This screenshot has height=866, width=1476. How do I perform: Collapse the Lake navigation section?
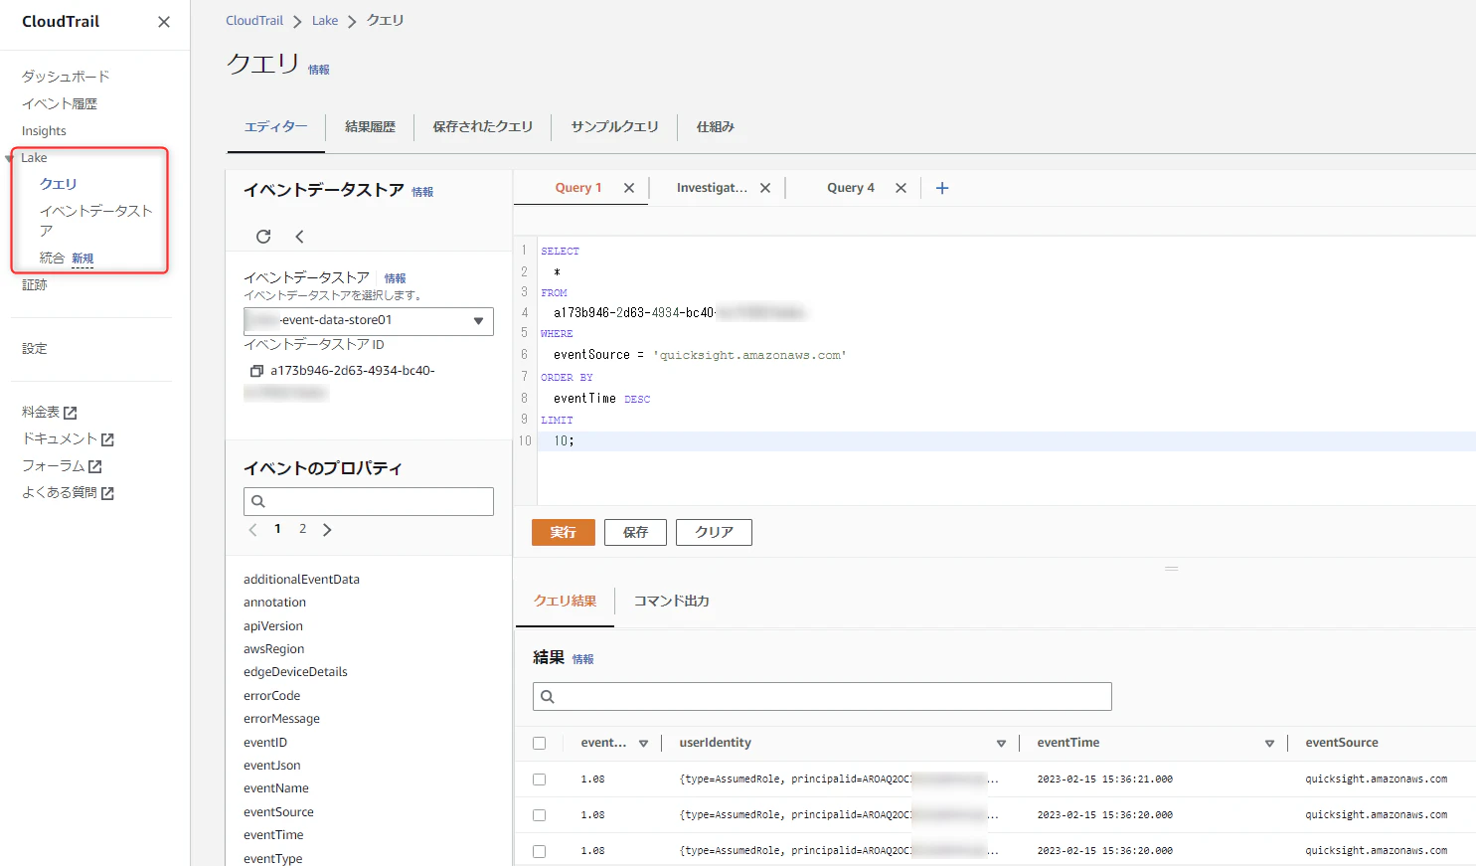tap(10, 158)
